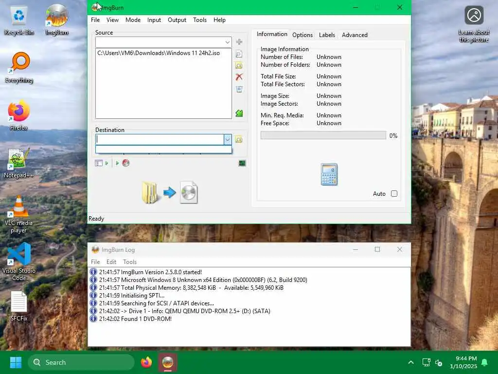Expand the Source dropdown

pyautogui.click(x=228, y=42)
